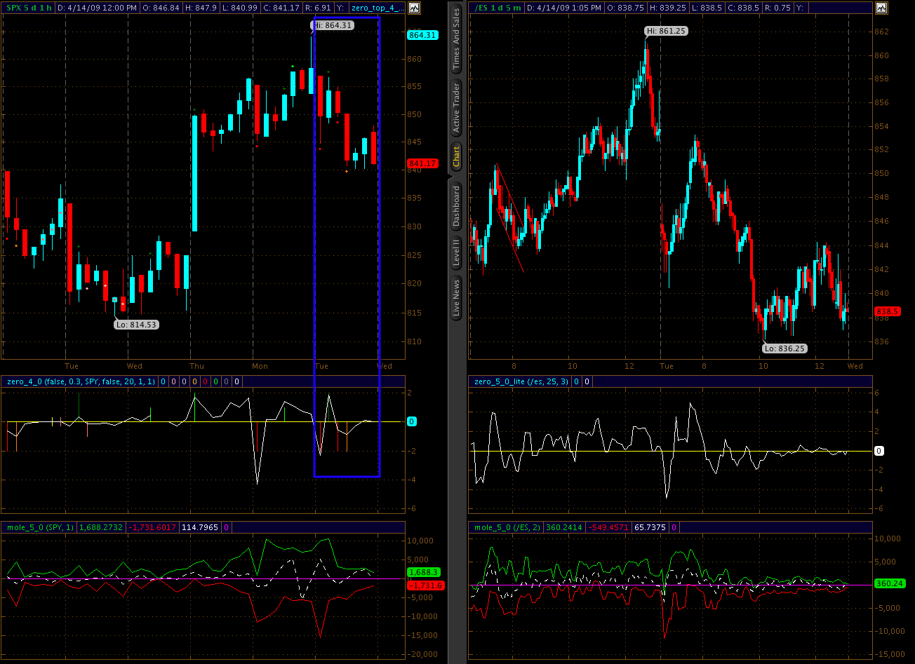Click the zero_5_0_lite study title

coord(520,381)
